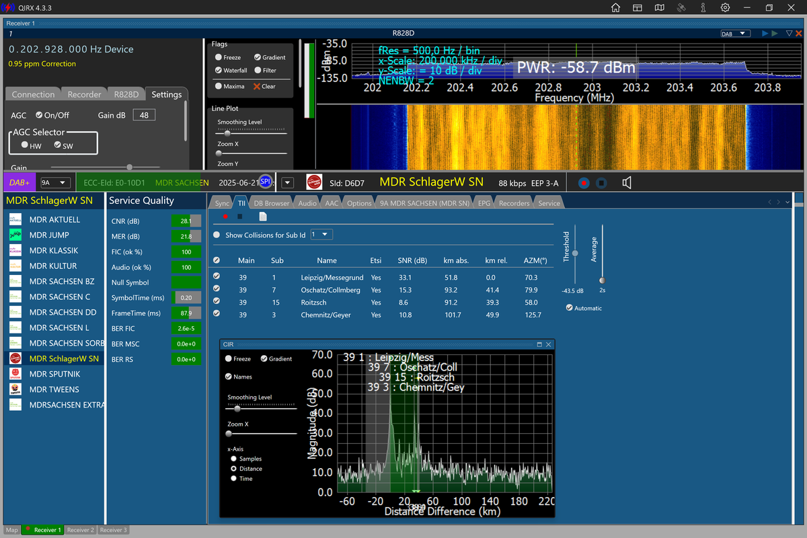The width and height of the screenshot is (807, 538).
Task: Select station MDR AKTUELL
Action: pos(54,219)
